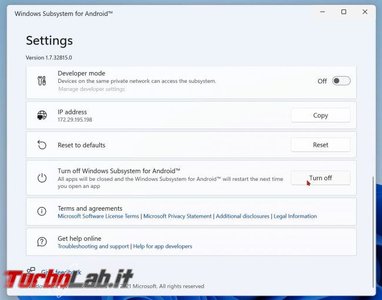Open Additional disclosures link
382x300 pixels.
click(242, 216)
